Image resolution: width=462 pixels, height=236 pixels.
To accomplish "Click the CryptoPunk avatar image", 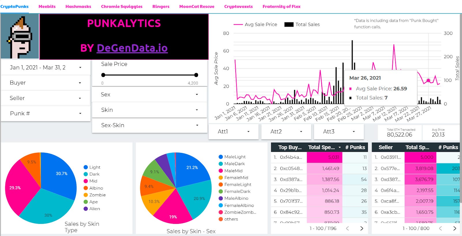I will click(x=20, y=36).
